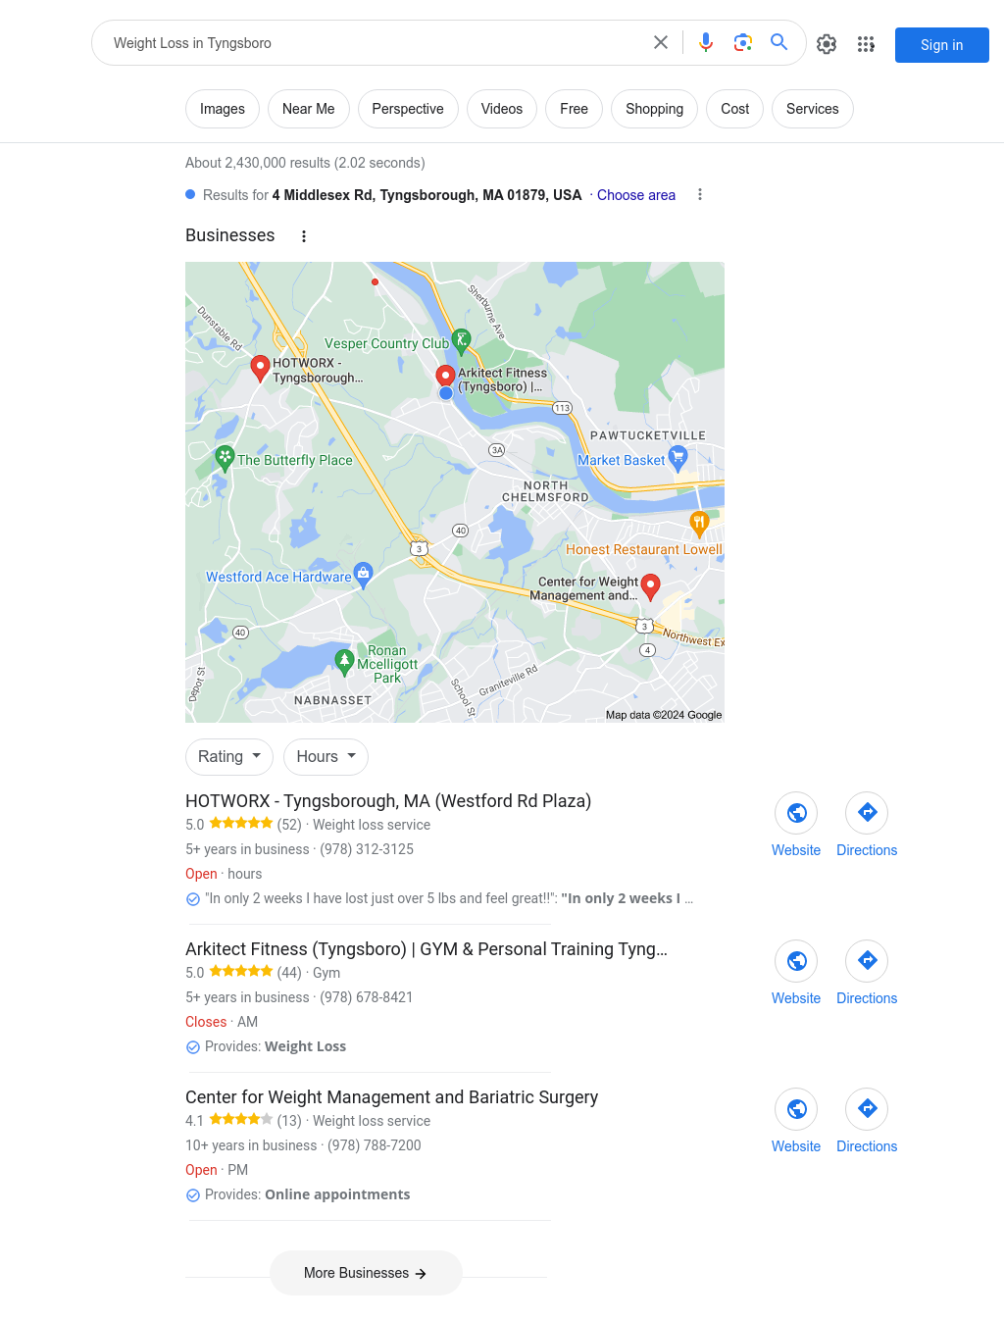Open Google Lens image search icon
This screenshot has width=1004, height=1319.
(743, 42)
